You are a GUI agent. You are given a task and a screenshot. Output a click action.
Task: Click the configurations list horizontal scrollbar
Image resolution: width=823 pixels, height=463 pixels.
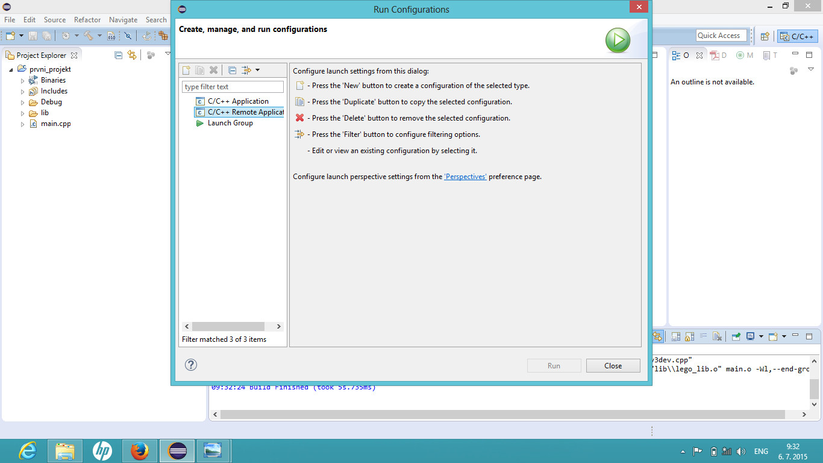pyautogui.click(x=228, y=326)
